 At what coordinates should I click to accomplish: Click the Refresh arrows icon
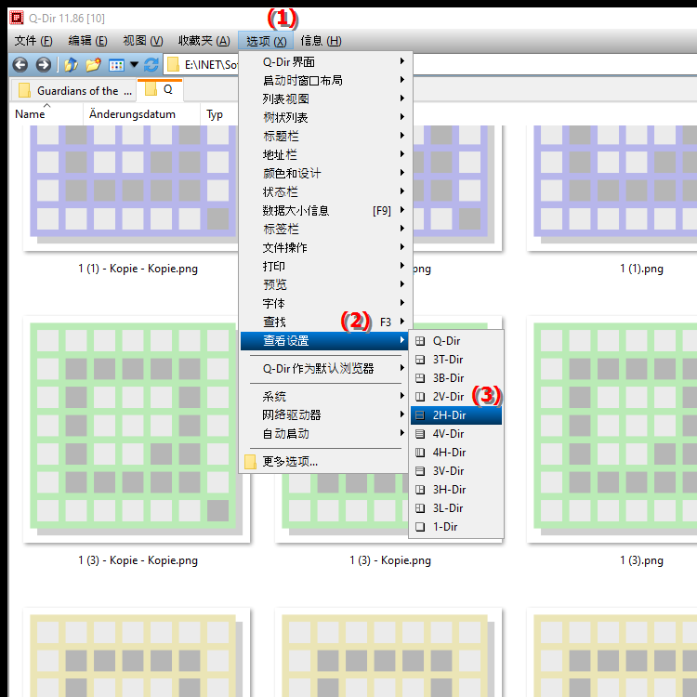151,65
